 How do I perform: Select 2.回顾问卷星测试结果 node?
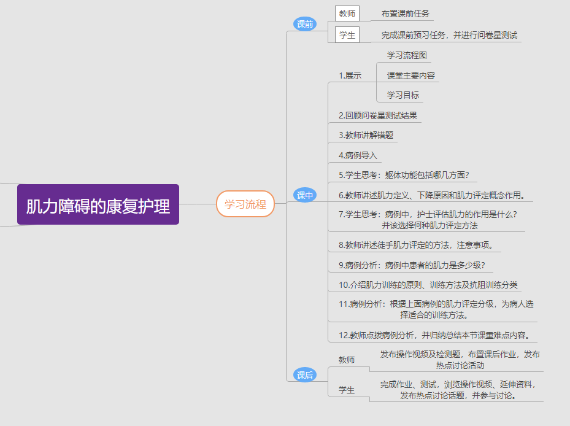pyautogui.click(x=378, y=115)
